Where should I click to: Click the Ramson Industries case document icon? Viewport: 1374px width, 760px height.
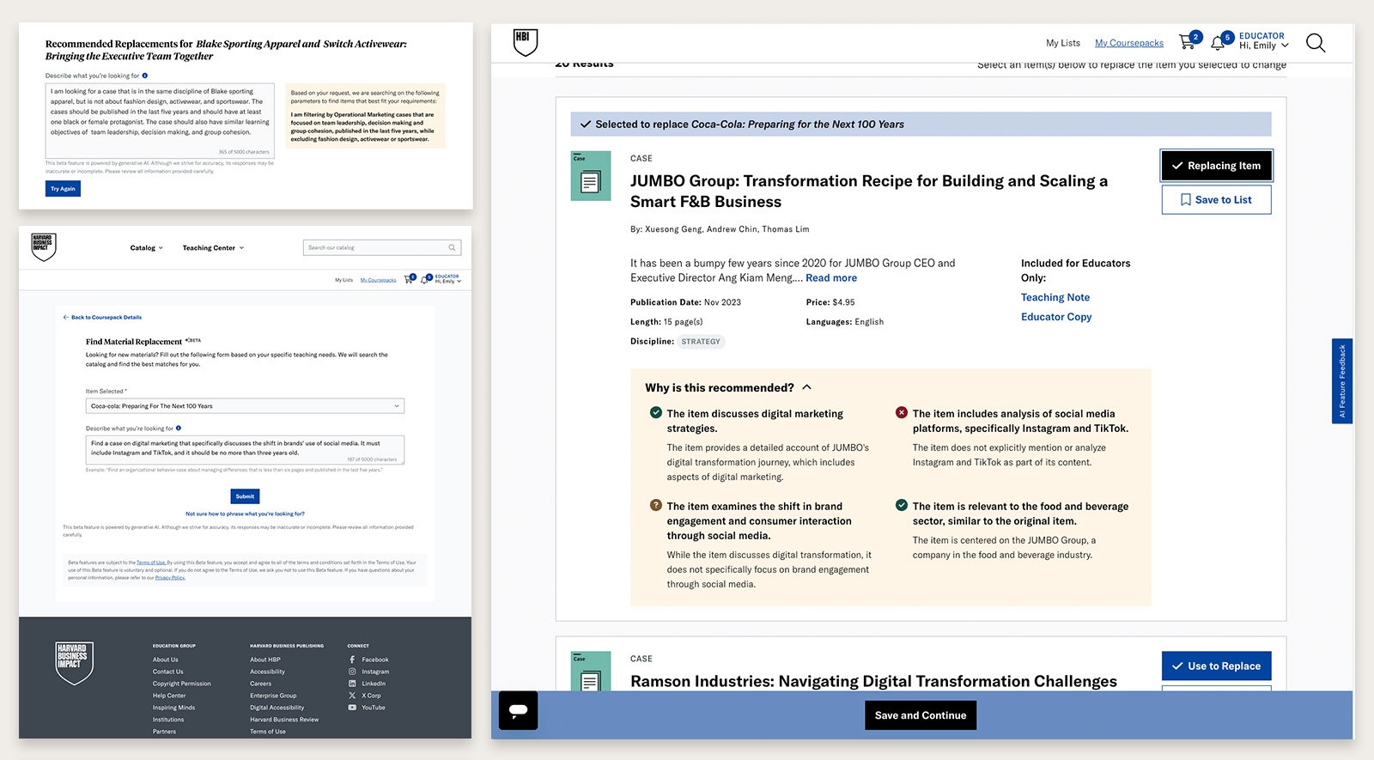pyautogui.click(x=591, y=672)
